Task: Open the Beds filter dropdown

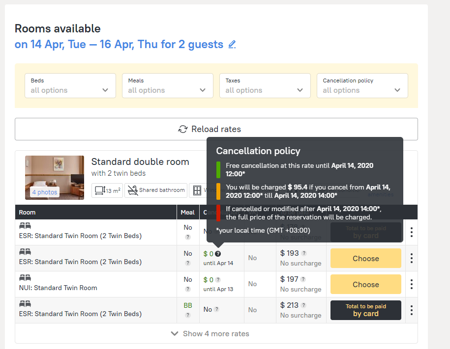Action: click(70, 85)
